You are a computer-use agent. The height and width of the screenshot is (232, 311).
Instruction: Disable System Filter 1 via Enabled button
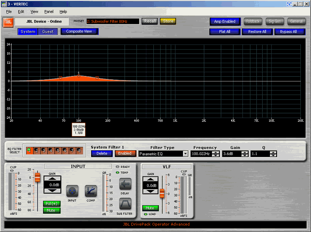pos(125,154)
